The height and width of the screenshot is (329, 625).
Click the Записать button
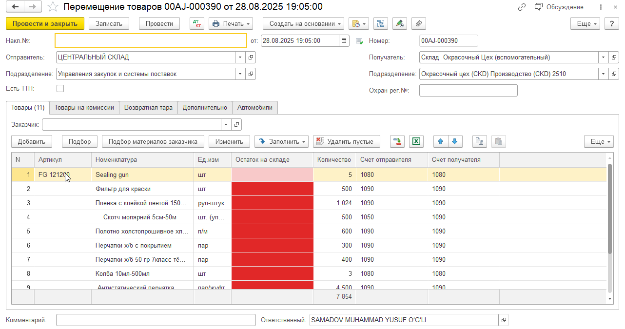point(109,23)
